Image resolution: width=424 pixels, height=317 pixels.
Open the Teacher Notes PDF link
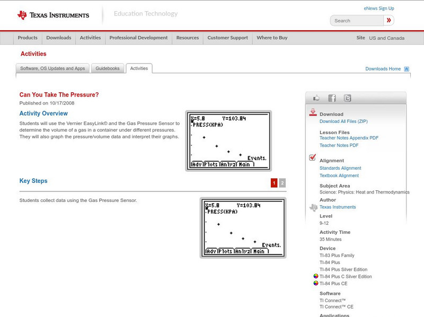point(339,145)
